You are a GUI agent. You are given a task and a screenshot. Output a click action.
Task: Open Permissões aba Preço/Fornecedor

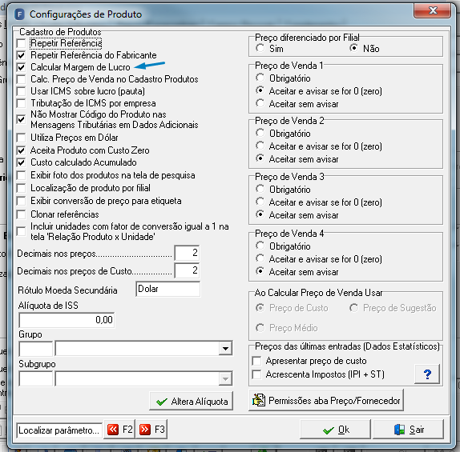pyautogui.click(x=326, y=400)
